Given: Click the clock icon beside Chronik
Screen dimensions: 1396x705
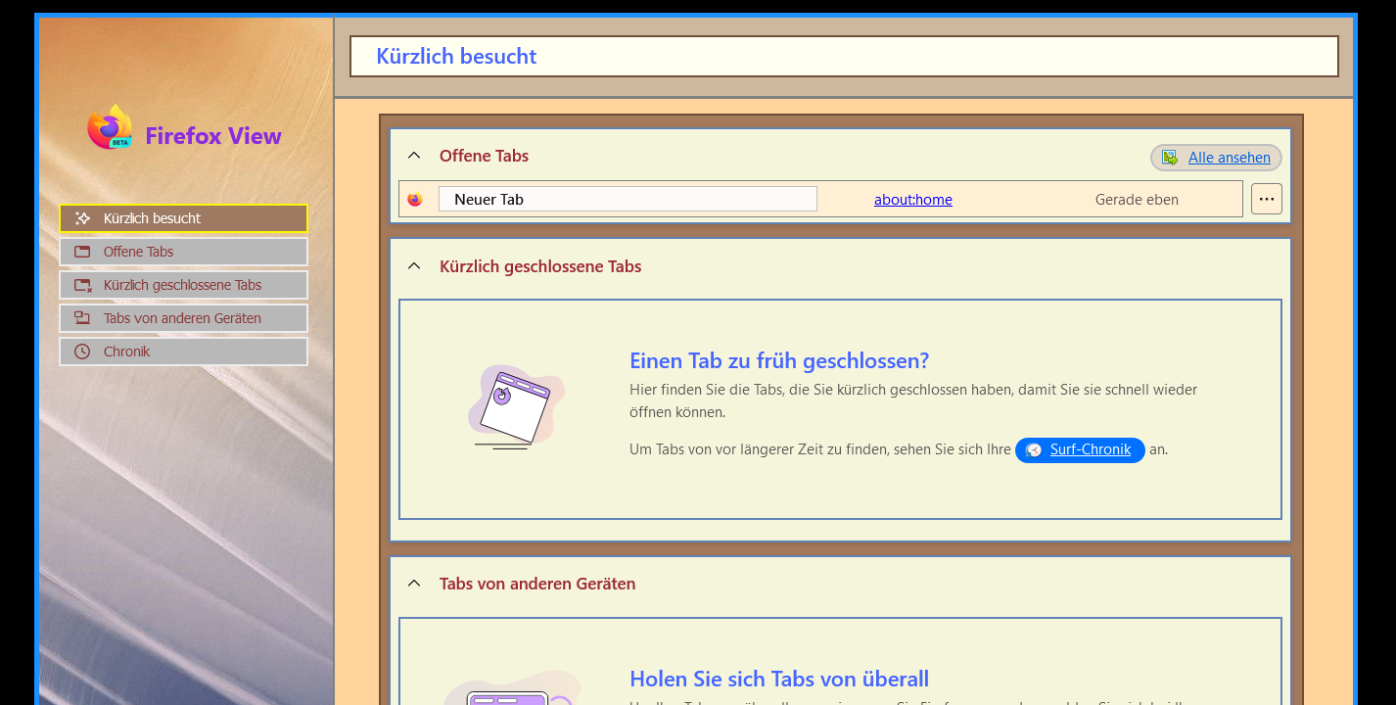Looking at the screenshot, I should pos(83,352).
